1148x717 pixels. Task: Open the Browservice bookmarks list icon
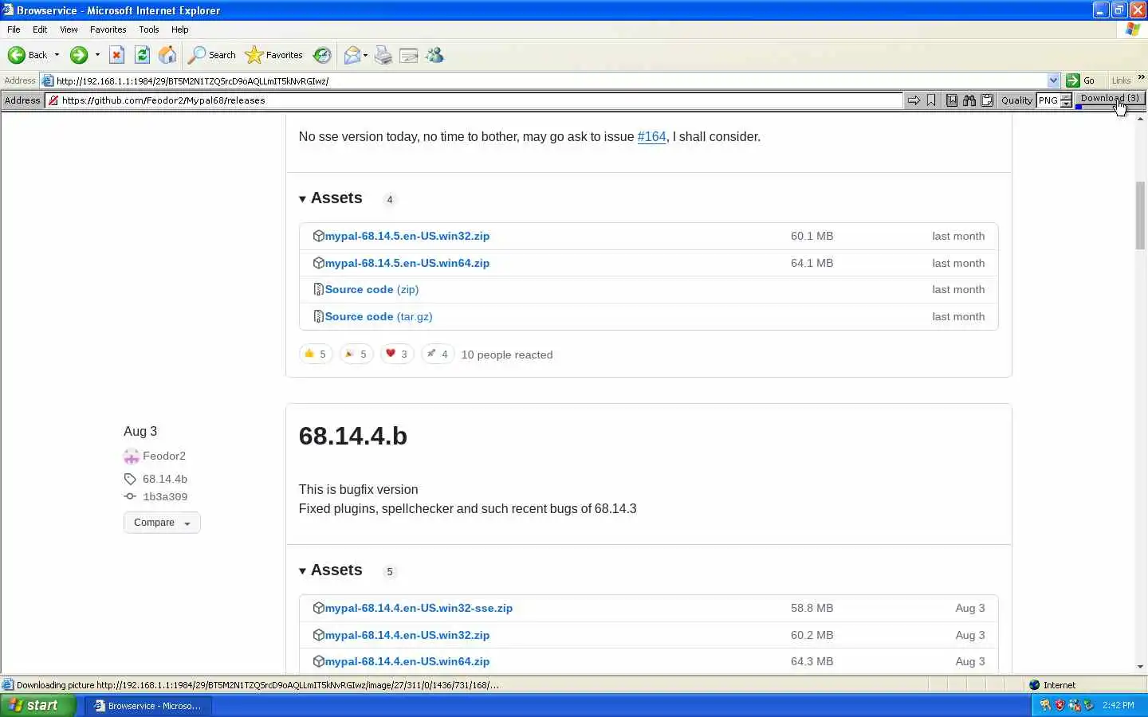(x=952, y=100)
